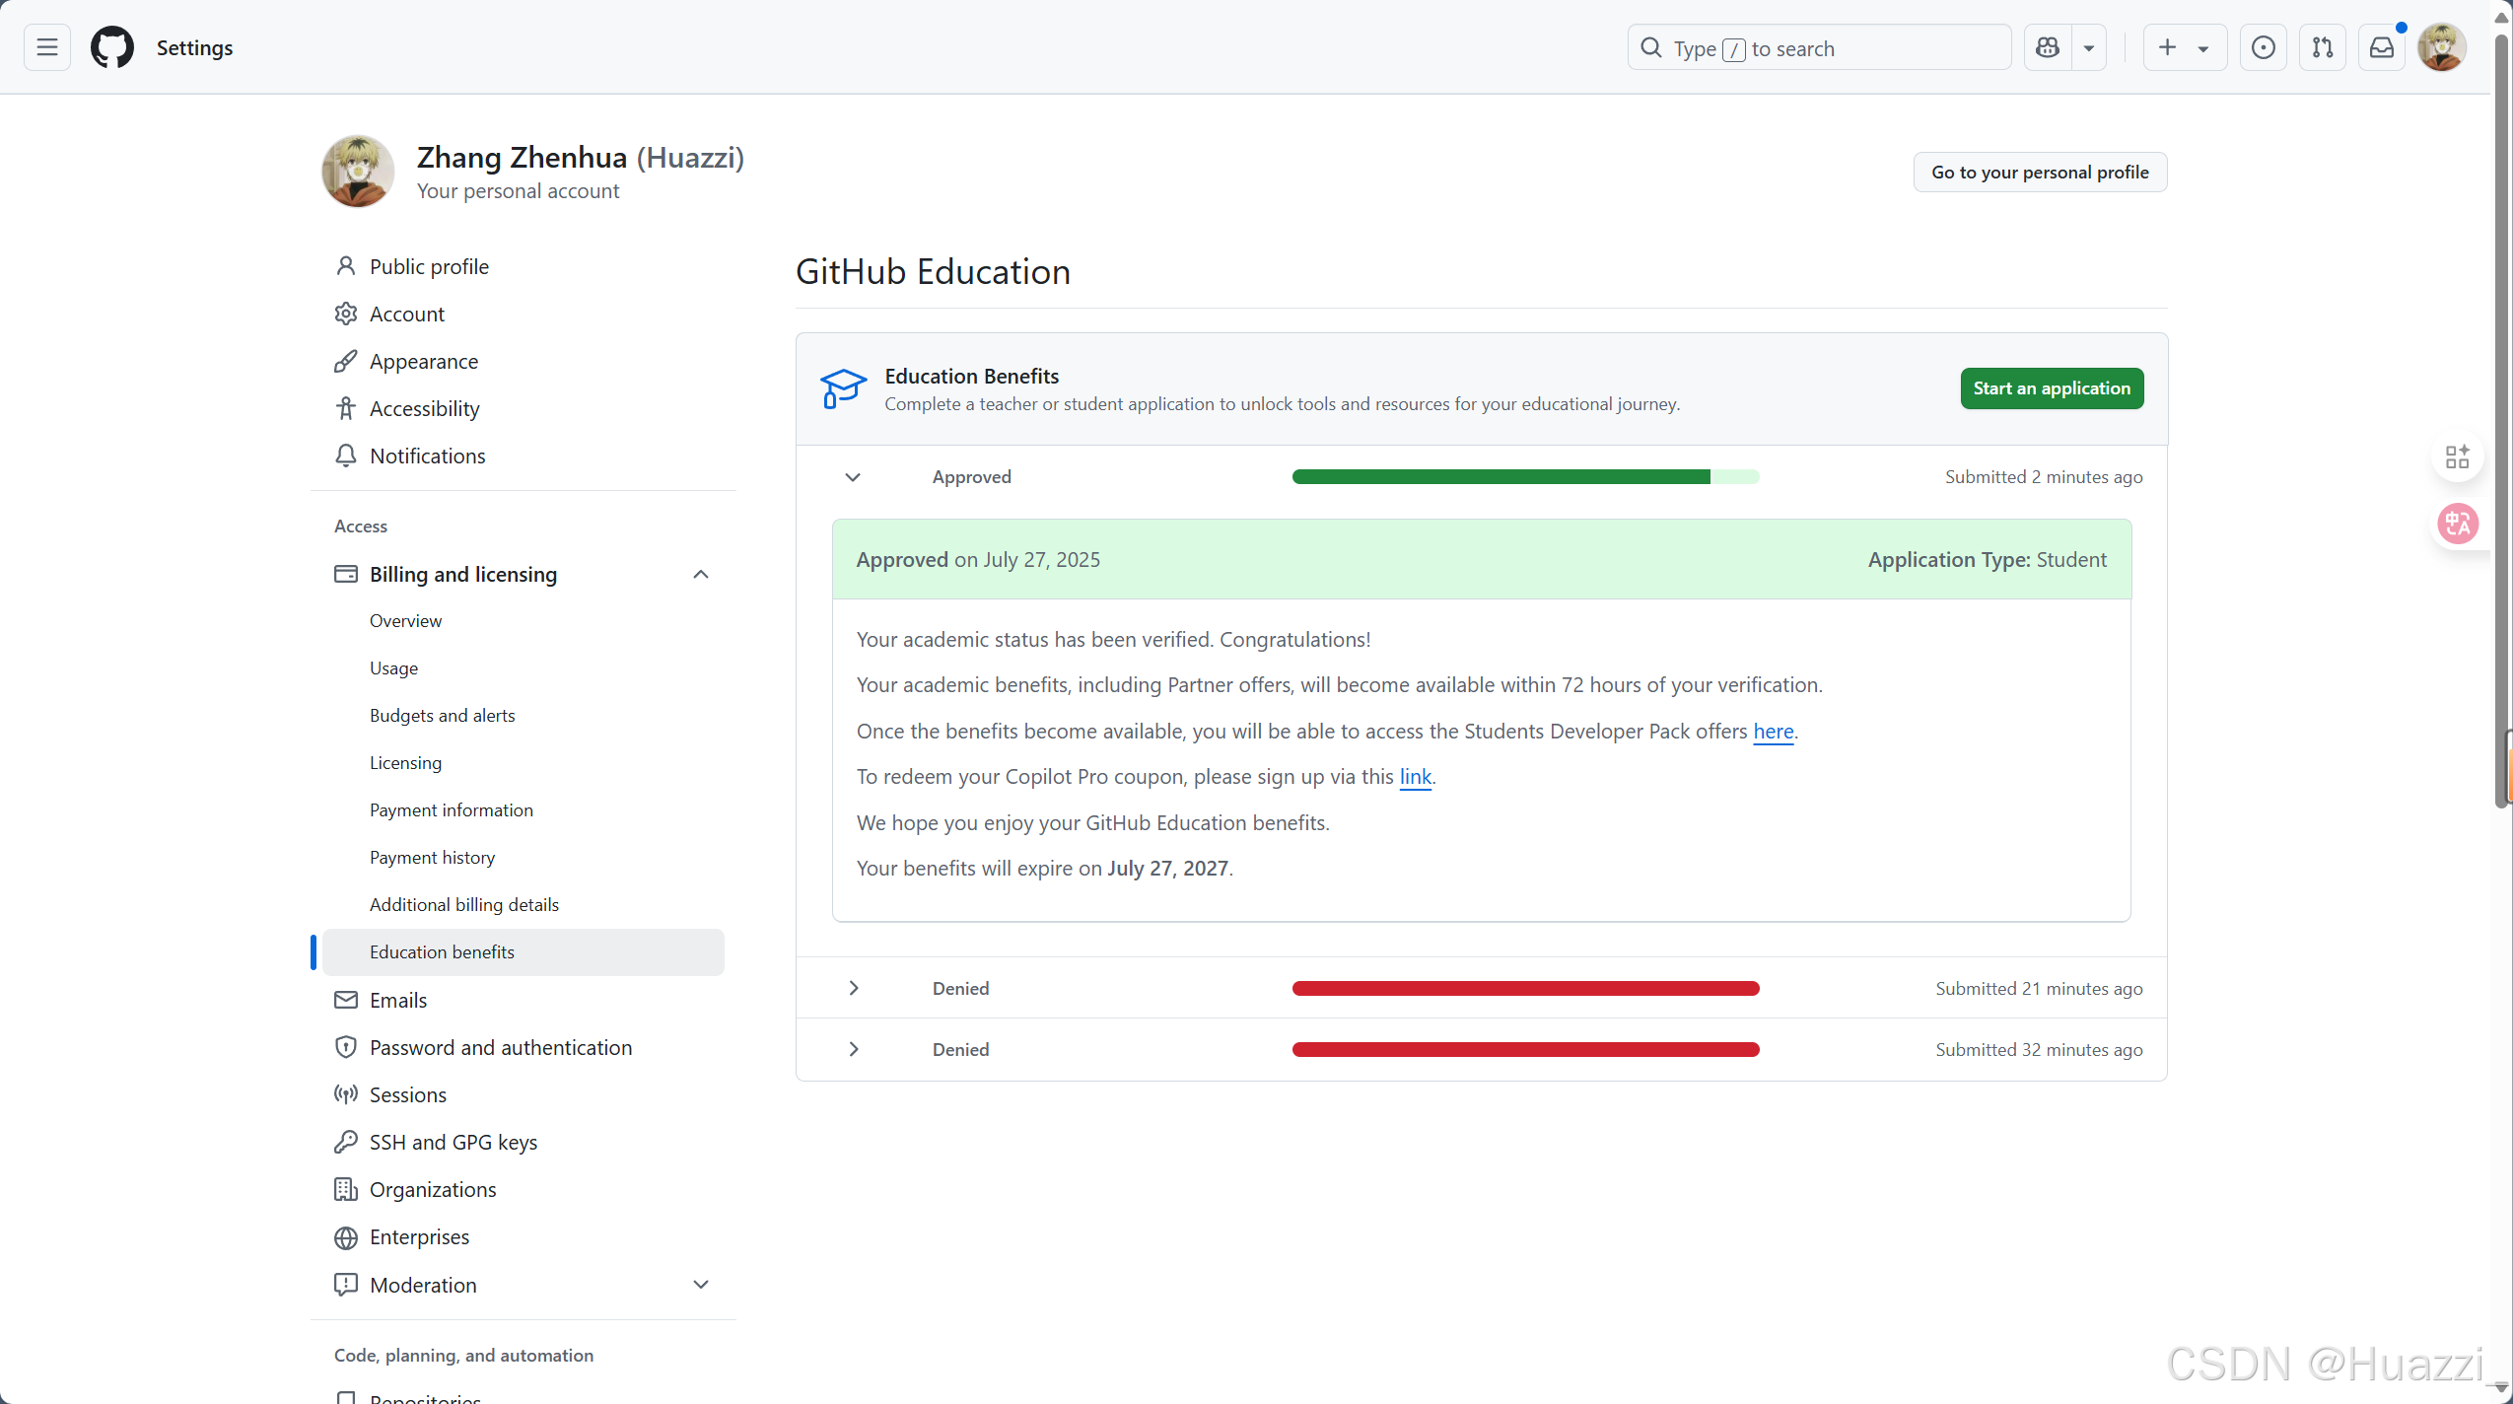Go to your personal profile
The height and width of the screenshot is (1404, 2513).
pos(2040,172)
